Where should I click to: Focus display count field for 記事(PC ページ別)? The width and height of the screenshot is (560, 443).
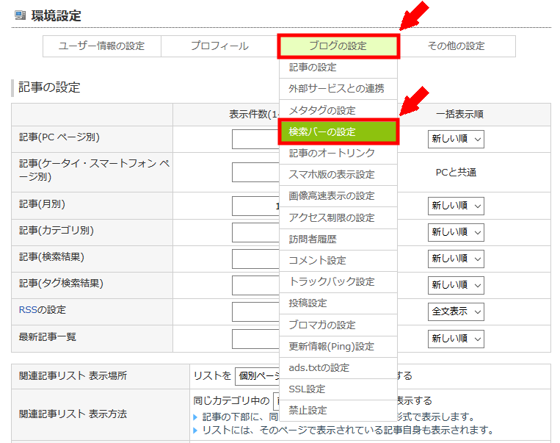point(255,139)
